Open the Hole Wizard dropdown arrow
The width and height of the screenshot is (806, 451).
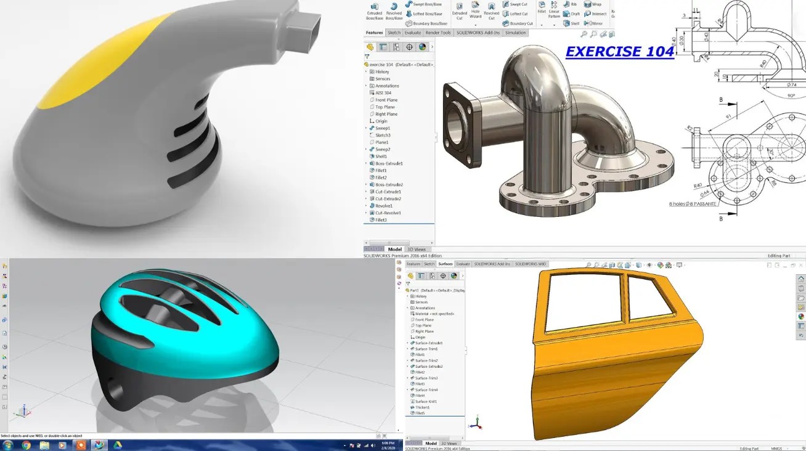coord(475,25)
